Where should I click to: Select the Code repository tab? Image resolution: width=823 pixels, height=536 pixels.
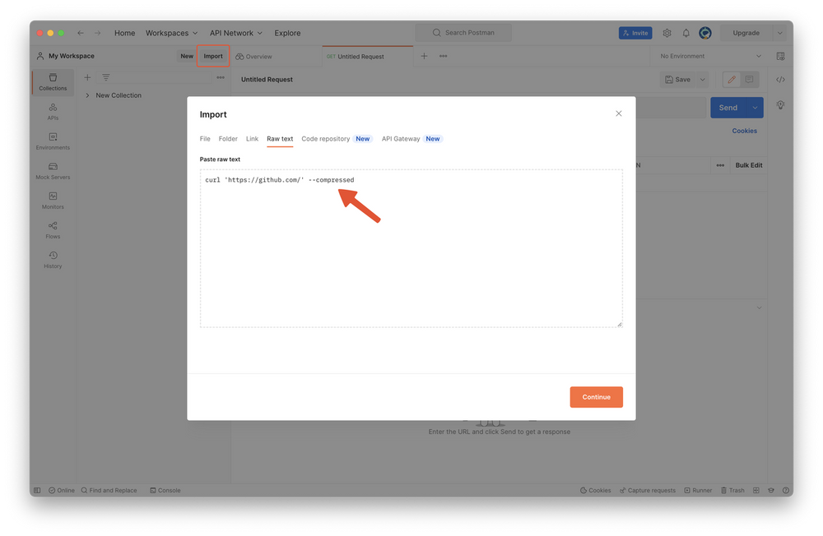click(326, 139)
